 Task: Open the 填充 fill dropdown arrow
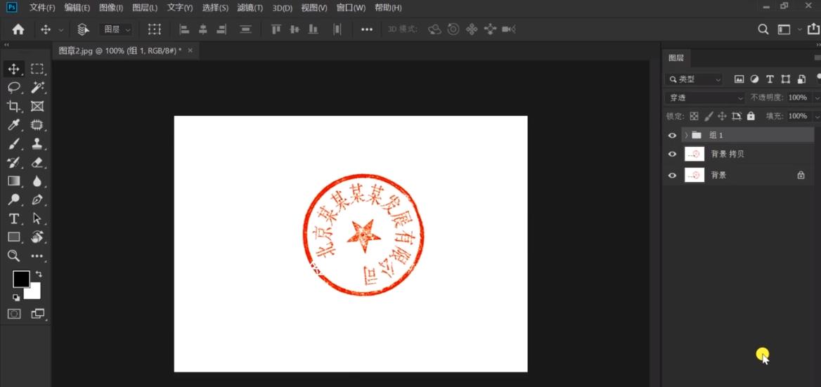point(816,116)
